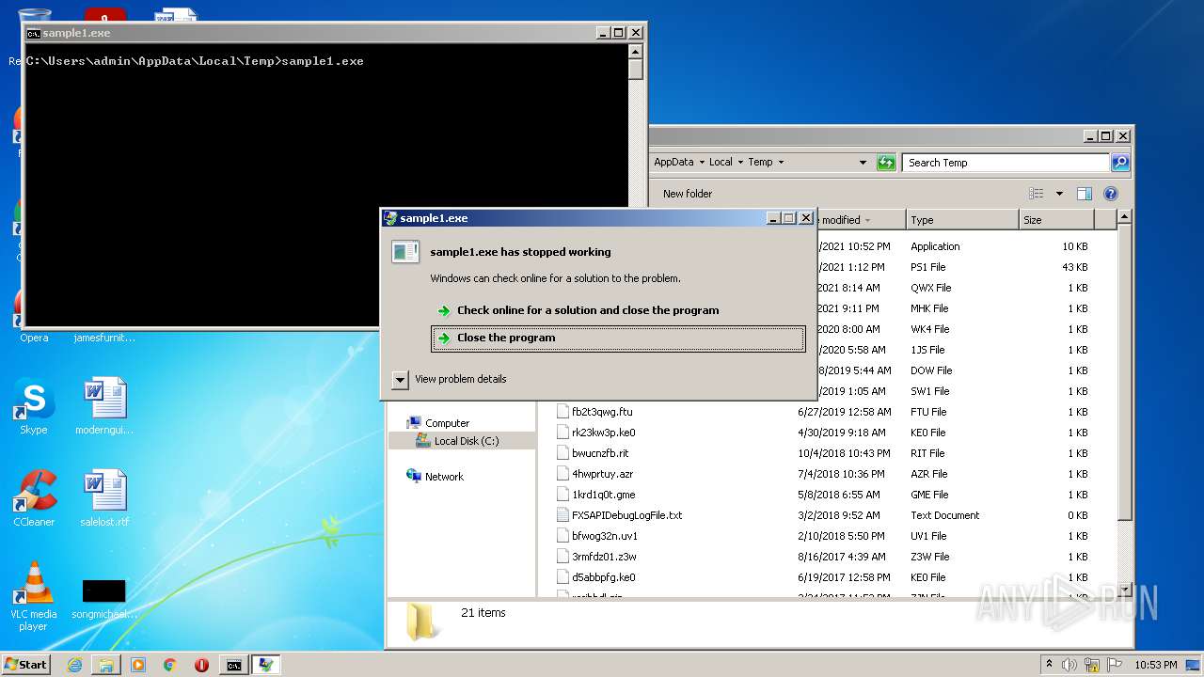Image resolution: width=1204 pixels, height=677 pixels.
Task: Select the black songmichael desktop file
Action: [x=104, y=599]
